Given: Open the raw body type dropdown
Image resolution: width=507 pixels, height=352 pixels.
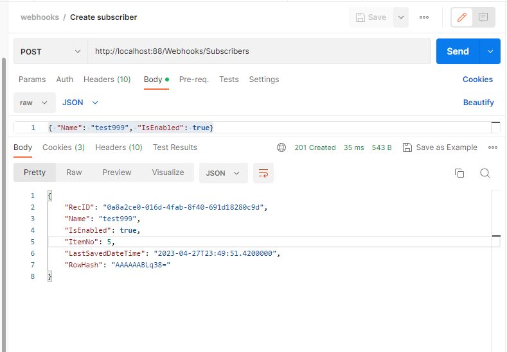Looking at the screenshot, I should (x=34, y=103).
